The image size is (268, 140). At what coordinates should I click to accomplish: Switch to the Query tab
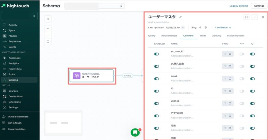coord(152,36)
